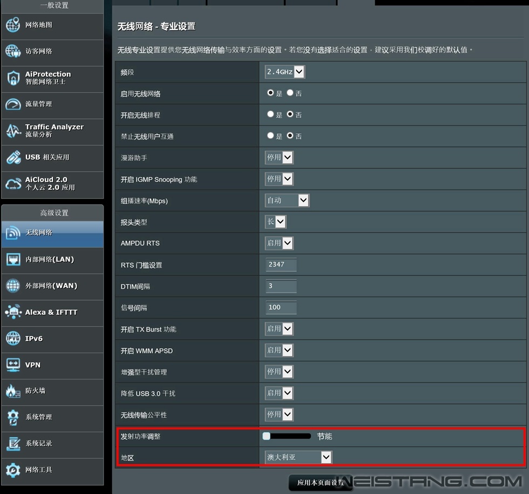Select 是 for 开启无线排程
Viewport: 529px width, 494px height.
tap(270, 114)
